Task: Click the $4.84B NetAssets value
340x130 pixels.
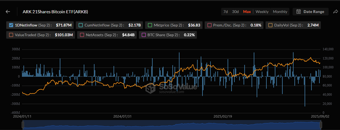Action: coord(128,35)
